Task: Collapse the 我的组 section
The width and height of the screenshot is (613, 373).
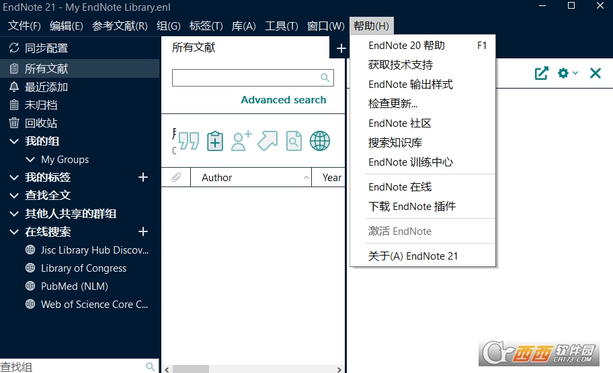Action: 14,142
